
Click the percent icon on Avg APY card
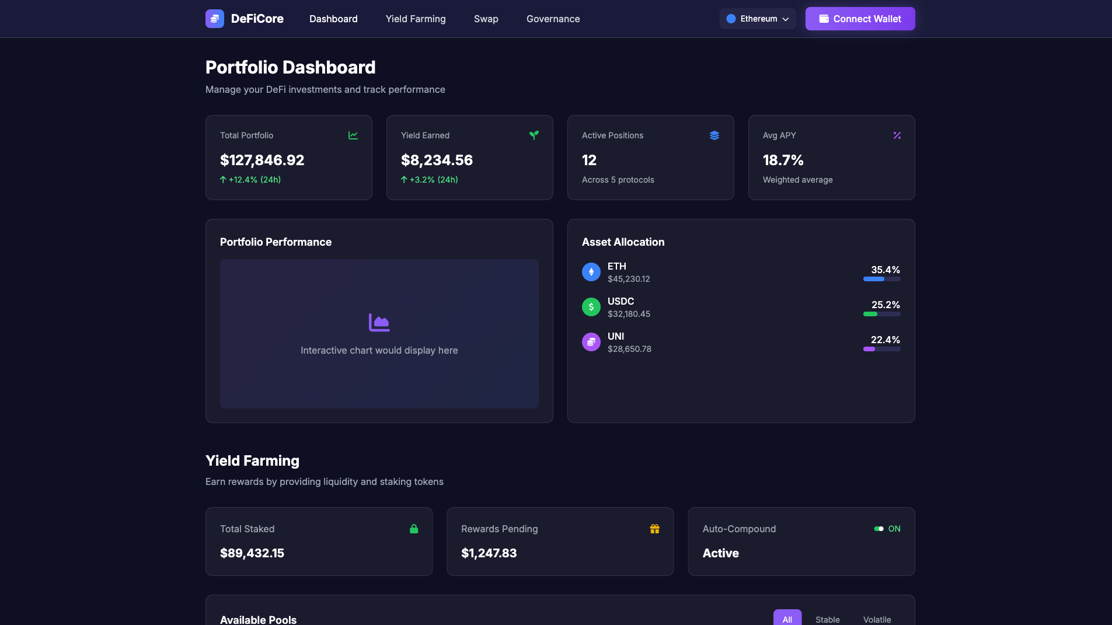pos(897,135)
